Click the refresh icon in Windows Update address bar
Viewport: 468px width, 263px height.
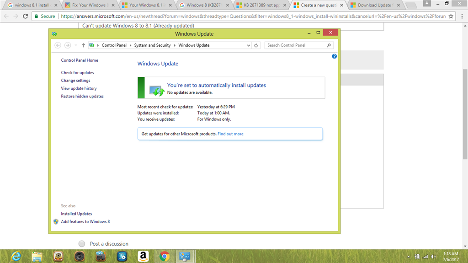coord(256,45)
